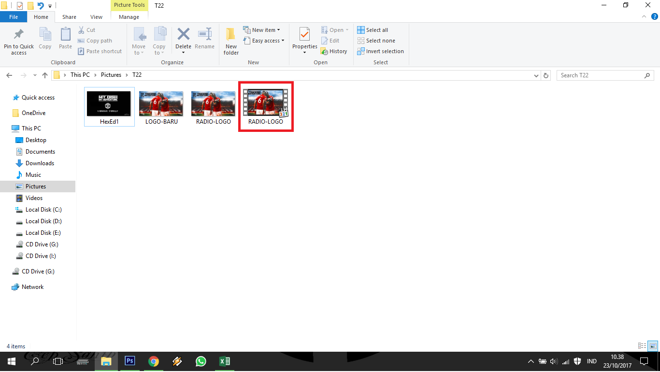The width and height of the screenshot is (660, 372).
Task: Click the Search T22 field
Action: coord(605,75)
